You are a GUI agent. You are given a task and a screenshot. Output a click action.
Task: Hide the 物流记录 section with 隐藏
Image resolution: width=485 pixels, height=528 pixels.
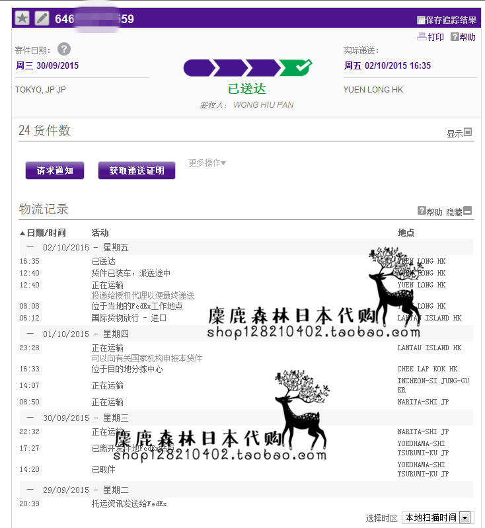(467, 211)
